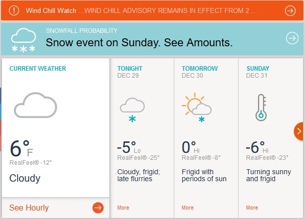305x219 pixels.
Task: Expand More details for Tomorrow
Action: click(188, 208)
